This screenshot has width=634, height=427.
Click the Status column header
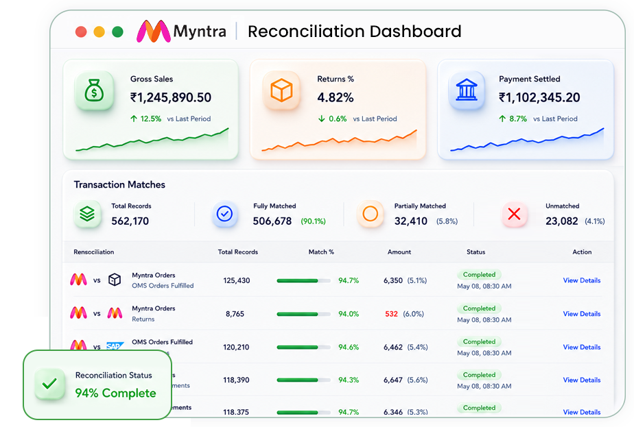(x=476, y=252)
